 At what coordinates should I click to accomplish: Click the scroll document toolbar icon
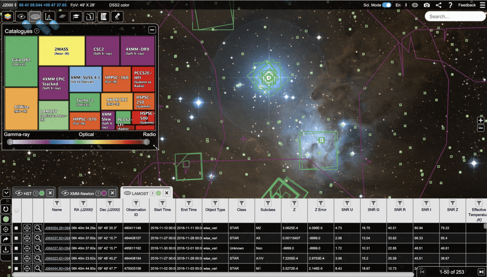click(x=103, y=17)
